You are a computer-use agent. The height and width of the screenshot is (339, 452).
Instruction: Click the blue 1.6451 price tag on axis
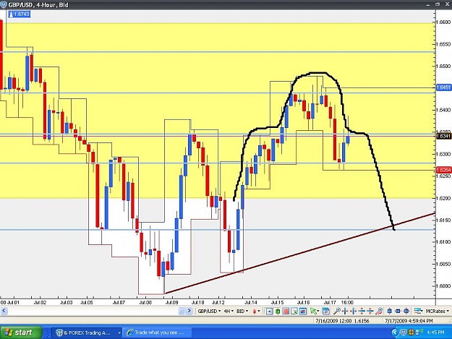(443, 87)
